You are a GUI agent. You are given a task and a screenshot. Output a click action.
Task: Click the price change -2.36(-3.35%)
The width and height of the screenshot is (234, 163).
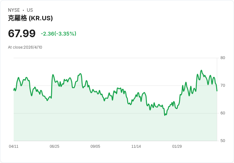(x=59, y=34)
